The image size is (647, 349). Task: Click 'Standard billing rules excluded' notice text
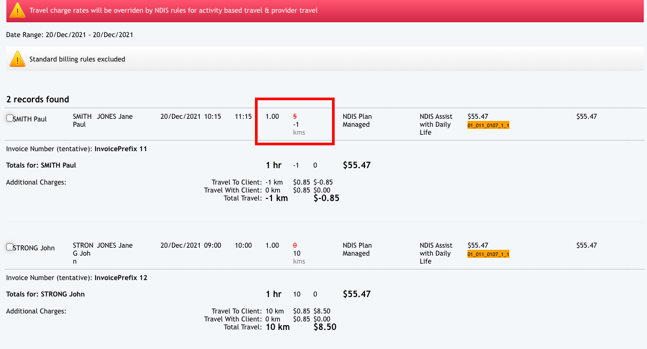77,59
